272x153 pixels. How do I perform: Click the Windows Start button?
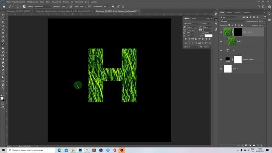(3, 150)
